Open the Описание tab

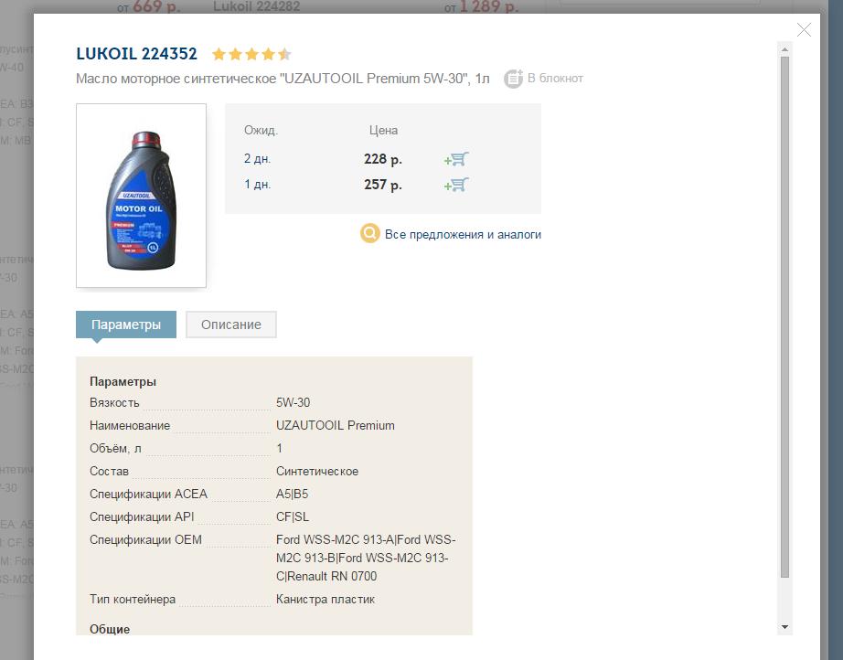coord(231,325)
